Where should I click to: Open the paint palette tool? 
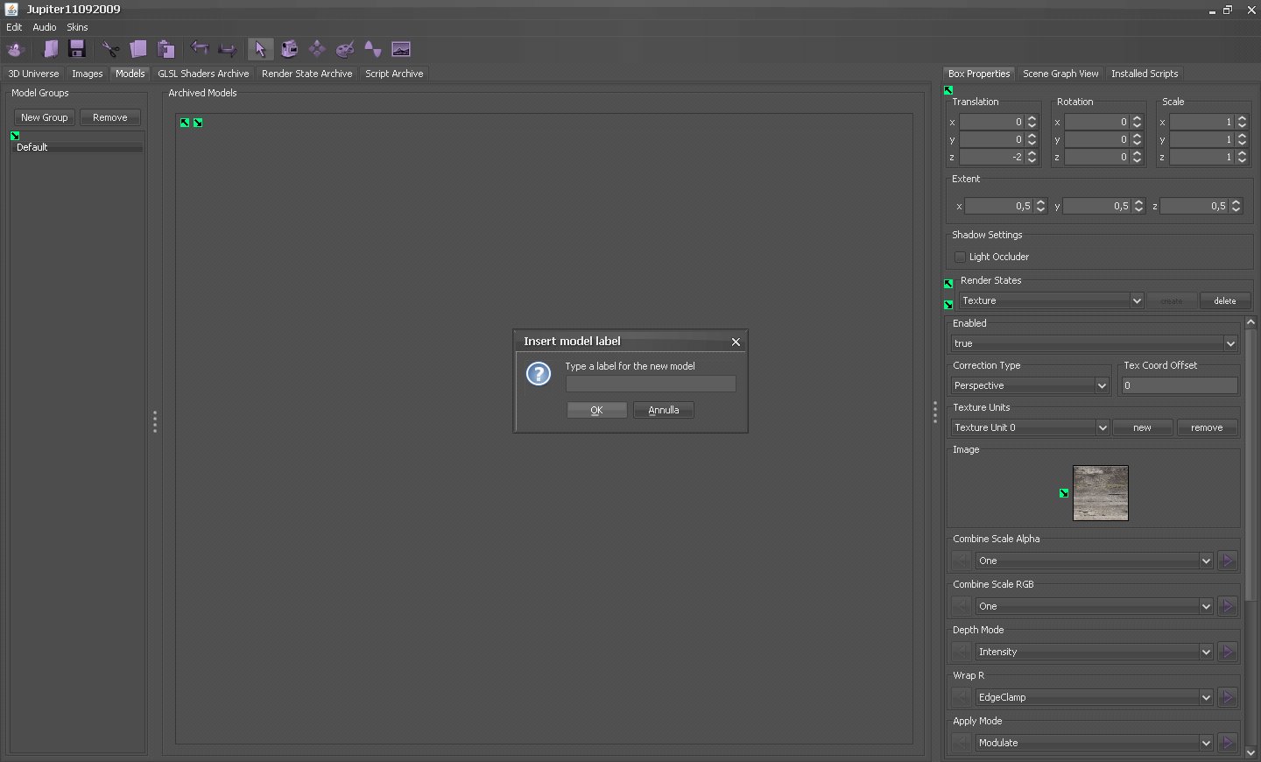tap(345, 49)
